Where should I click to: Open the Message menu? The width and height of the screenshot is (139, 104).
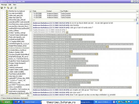4,5
